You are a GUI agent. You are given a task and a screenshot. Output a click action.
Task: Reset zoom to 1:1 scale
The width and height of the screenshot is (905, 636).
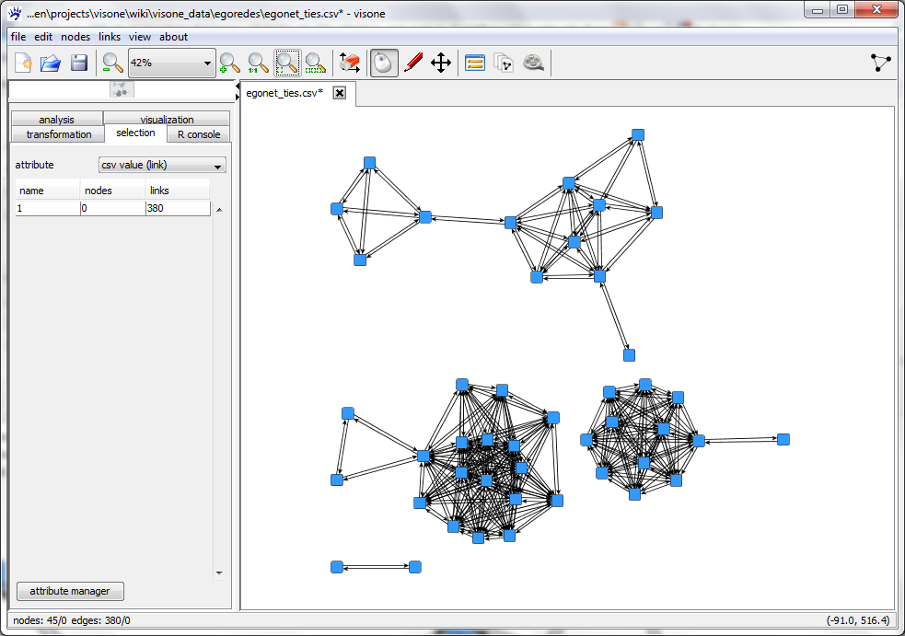pos(258,63)
